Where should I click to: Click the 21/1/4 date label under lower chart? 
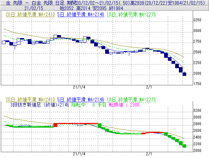click(x=79, y=154)
